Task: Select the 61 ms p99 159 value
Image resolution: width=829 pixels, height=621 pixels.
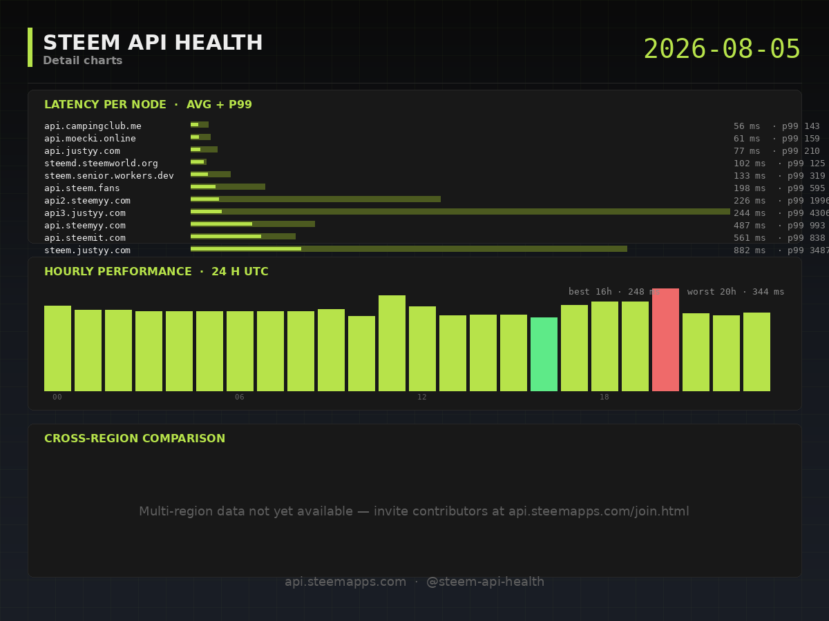Action: point(776,139)
